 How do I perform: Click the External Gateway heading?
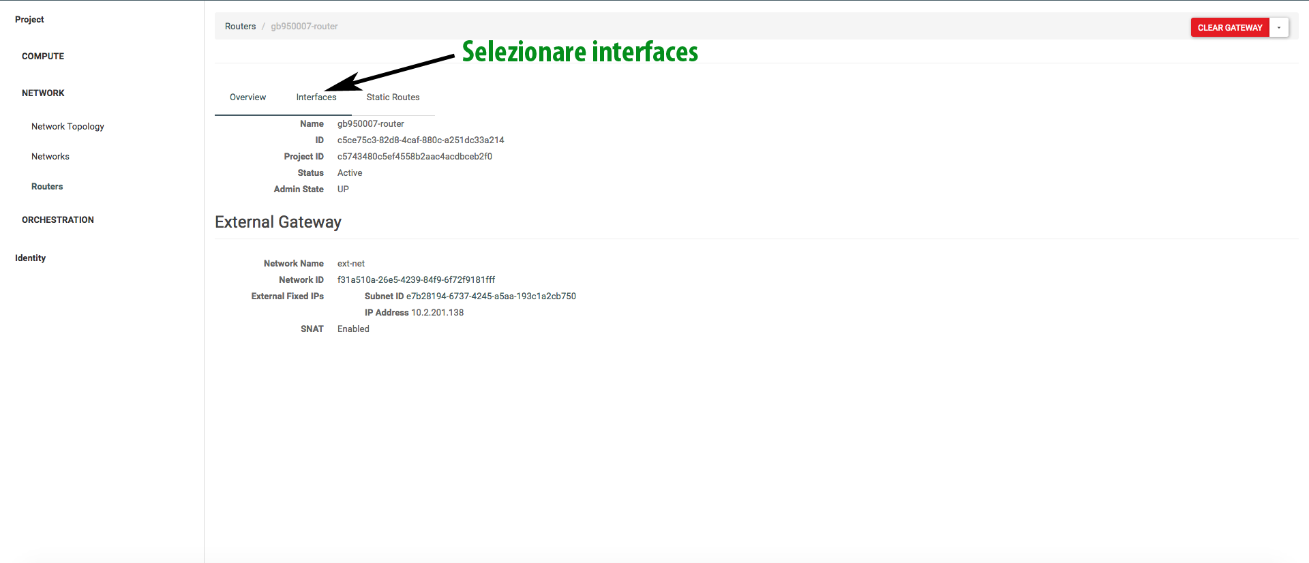[278, 222]
